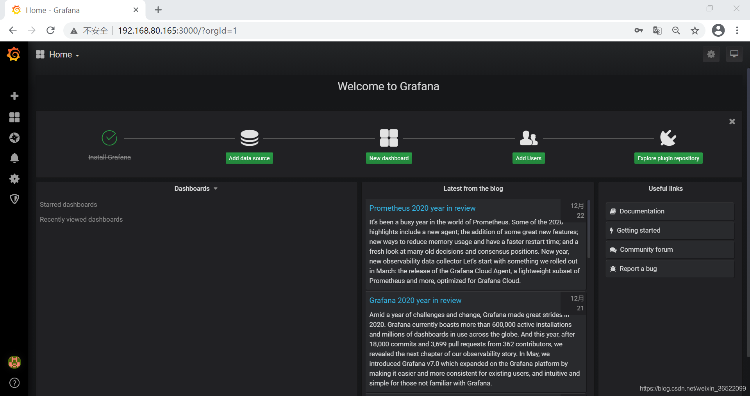Open browser zoom magnifier icon
The width and height of the screenshot is (750, 396).
pos(676,30)
